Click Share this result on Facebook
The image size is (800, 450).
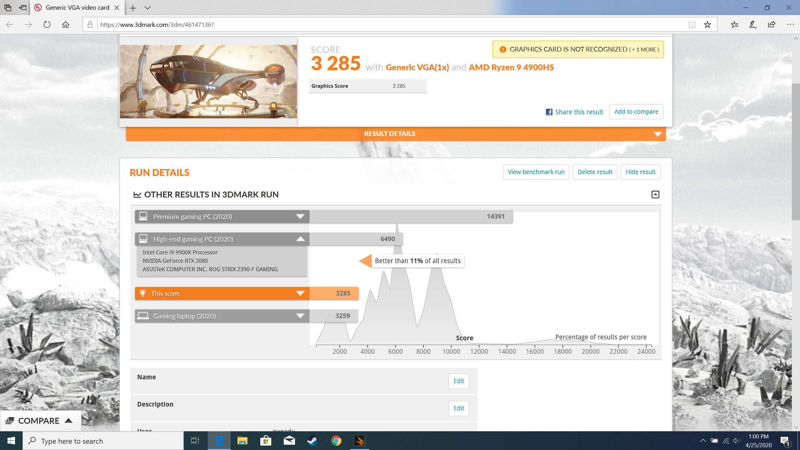coord(575,112)
